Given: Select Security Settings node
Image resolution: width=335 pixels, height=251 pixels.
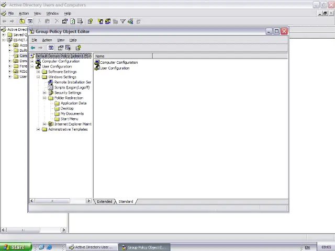Looking at the screenshot, I should (68, 93).
